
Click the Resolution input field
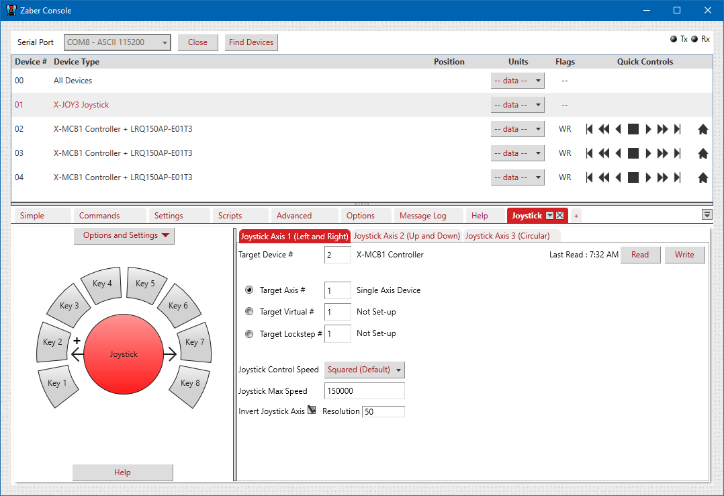383,411
